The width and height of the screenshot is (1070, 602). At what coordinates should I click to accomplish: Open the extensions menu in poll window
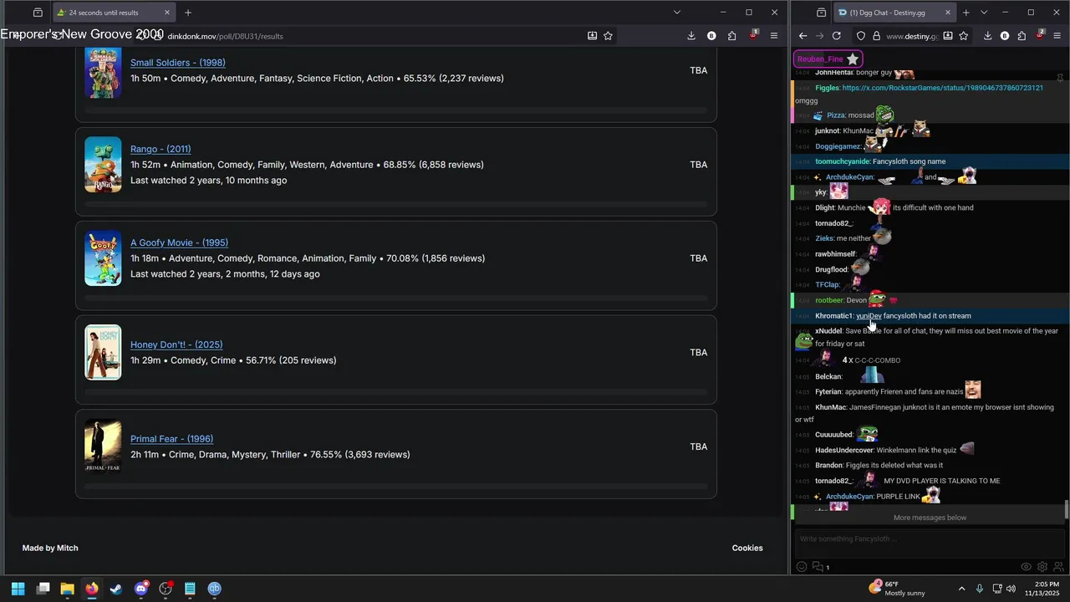point(732,36)
